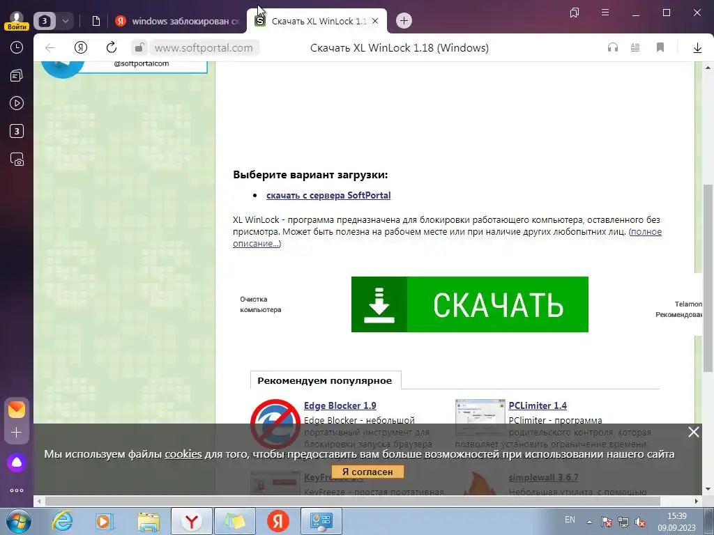Viewport: 714px width, 535px height.
Task: Click the www.softportal.com address field
Action: (204, 48)
